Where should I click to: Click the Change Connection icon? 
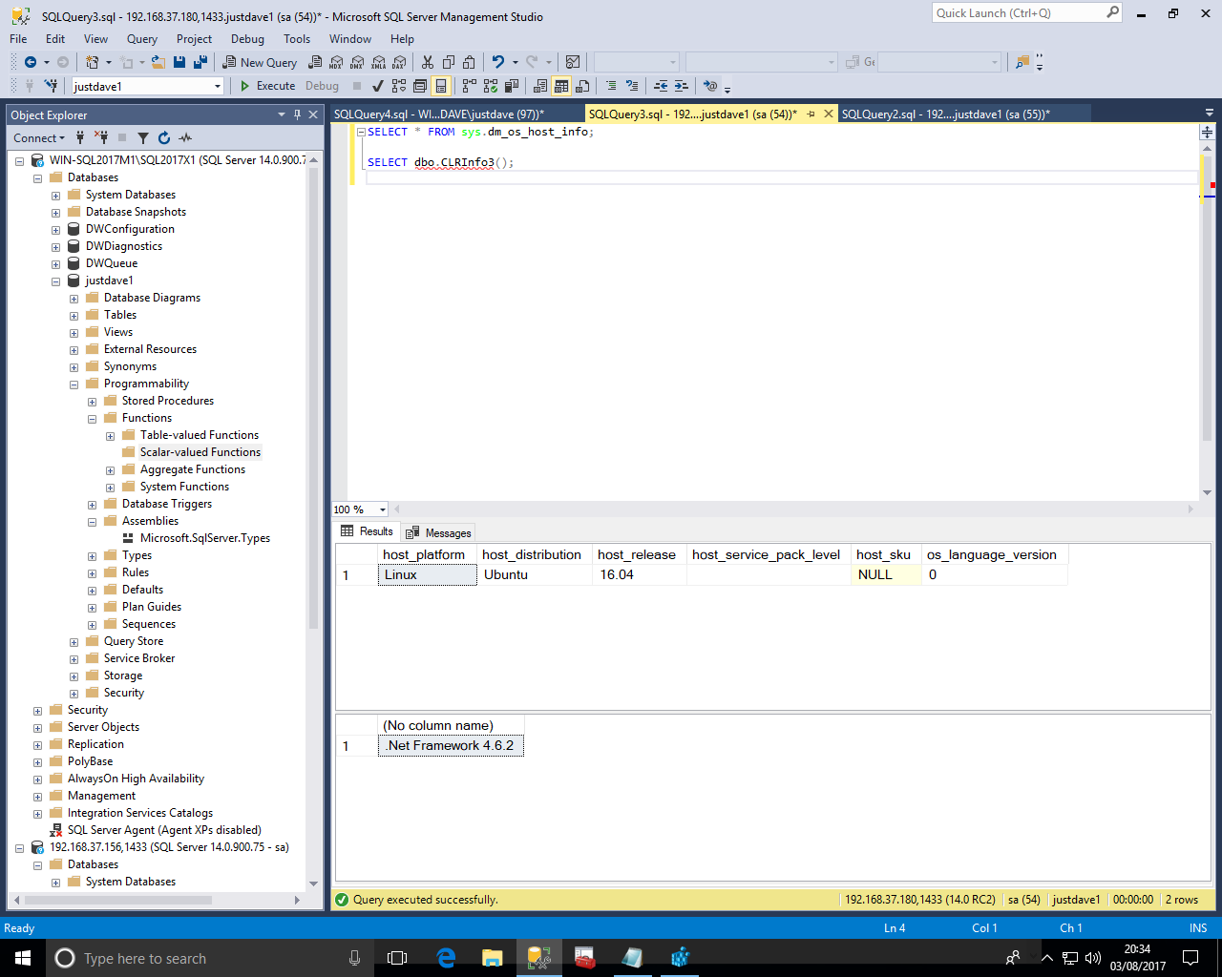(x=51, y=86)
